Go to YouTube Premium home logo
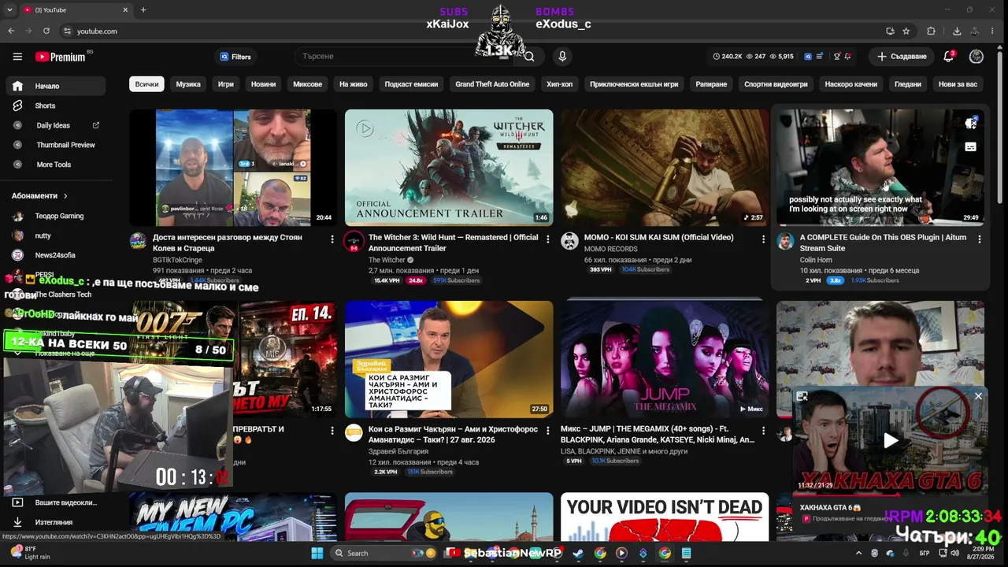The image size is (1008, 567). pyautogui.click(x=61, y=57)
